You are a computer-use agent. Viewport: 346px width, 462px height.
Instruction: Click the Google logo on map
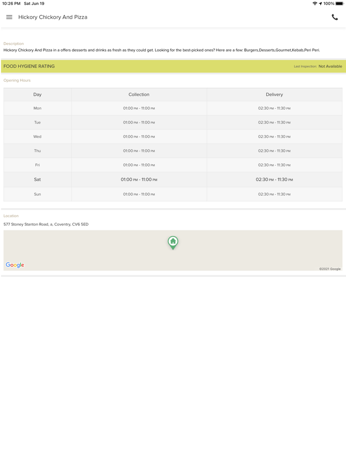pos(15,265)
